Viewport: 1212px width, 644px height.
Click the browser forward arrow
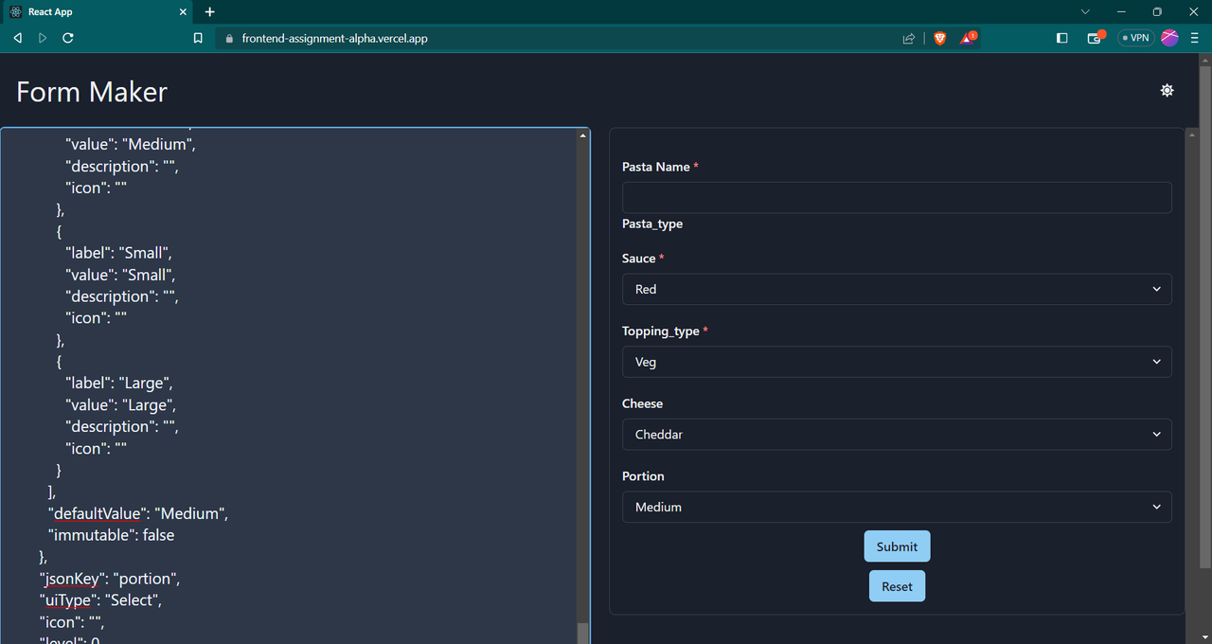tap(43, 38)
